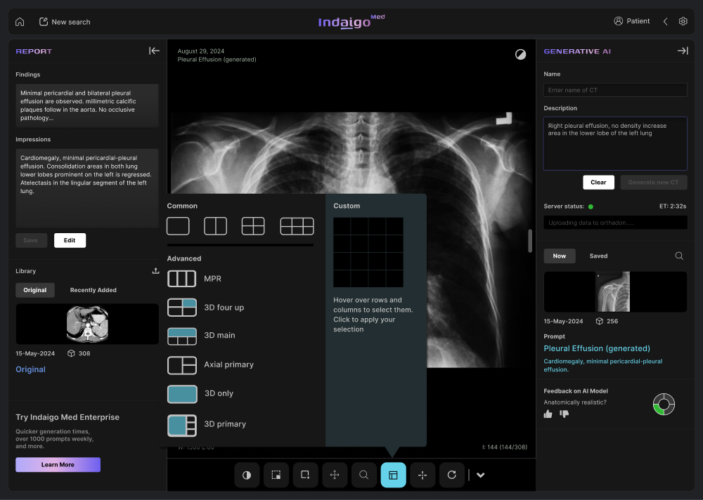Select the Axial primary layout
This screenshot has height=500, width=703.
pyautogui.click(x=211, y=364)
